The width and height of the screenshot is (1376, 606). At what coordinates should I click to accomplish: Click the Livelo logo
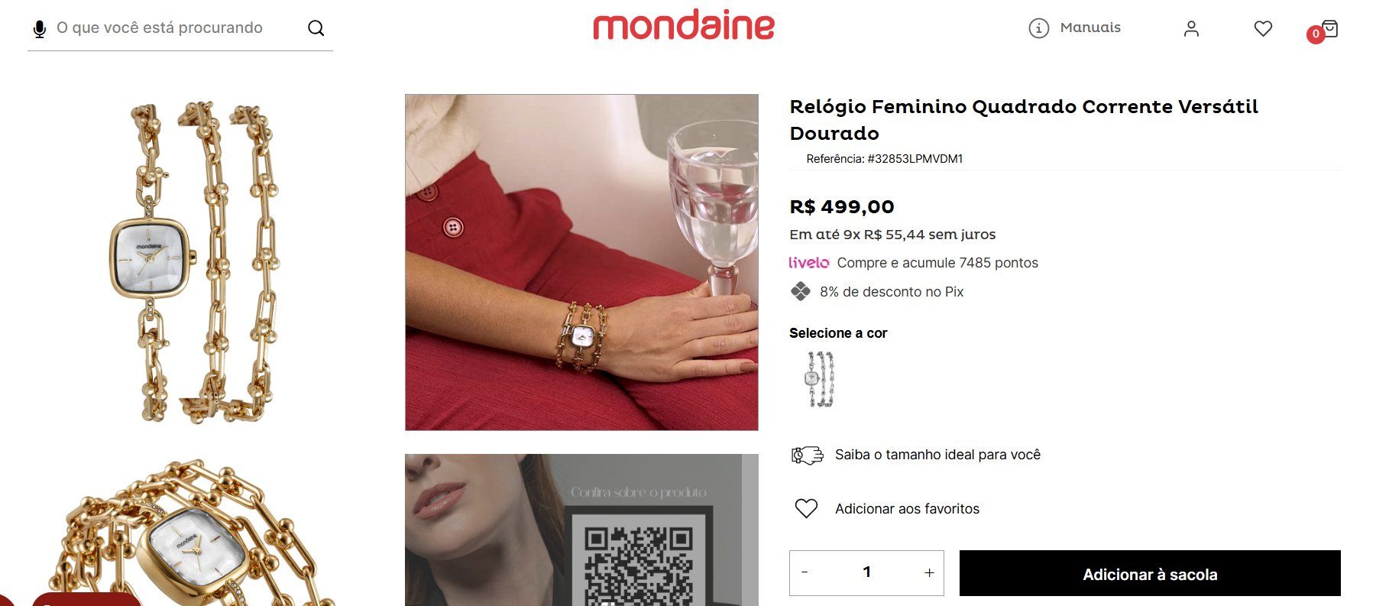tap(808, 263)
